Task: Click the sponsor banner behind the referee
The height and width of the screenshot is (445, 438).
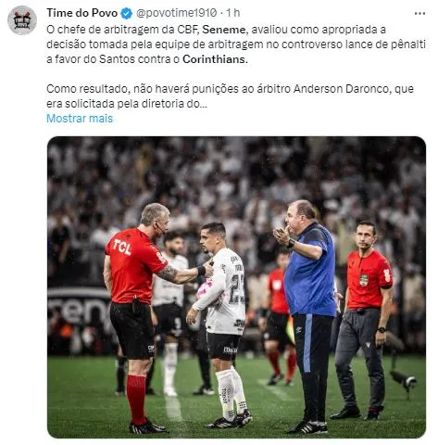Action: pos(79,309)
